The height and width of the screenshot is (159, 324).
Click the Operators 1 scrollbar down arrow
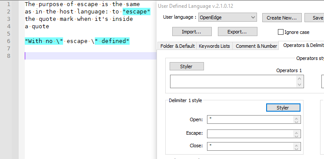pyautogui.click(x=299, y=84)
